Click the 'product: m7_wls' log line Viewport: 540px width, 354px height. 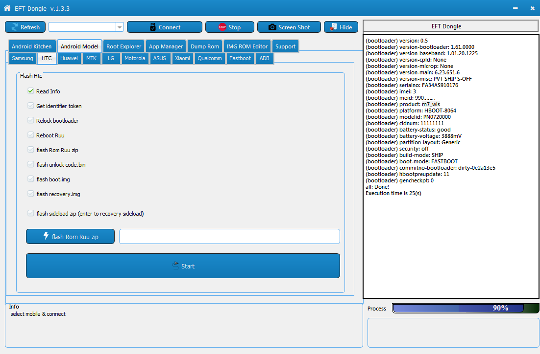(x=403, y=104)
